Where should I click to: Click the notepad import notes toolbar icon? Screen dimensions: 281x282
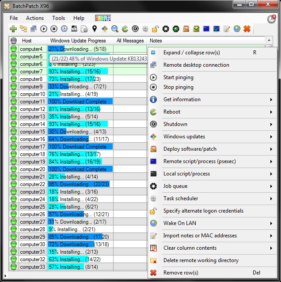click(x=227, y=29)
